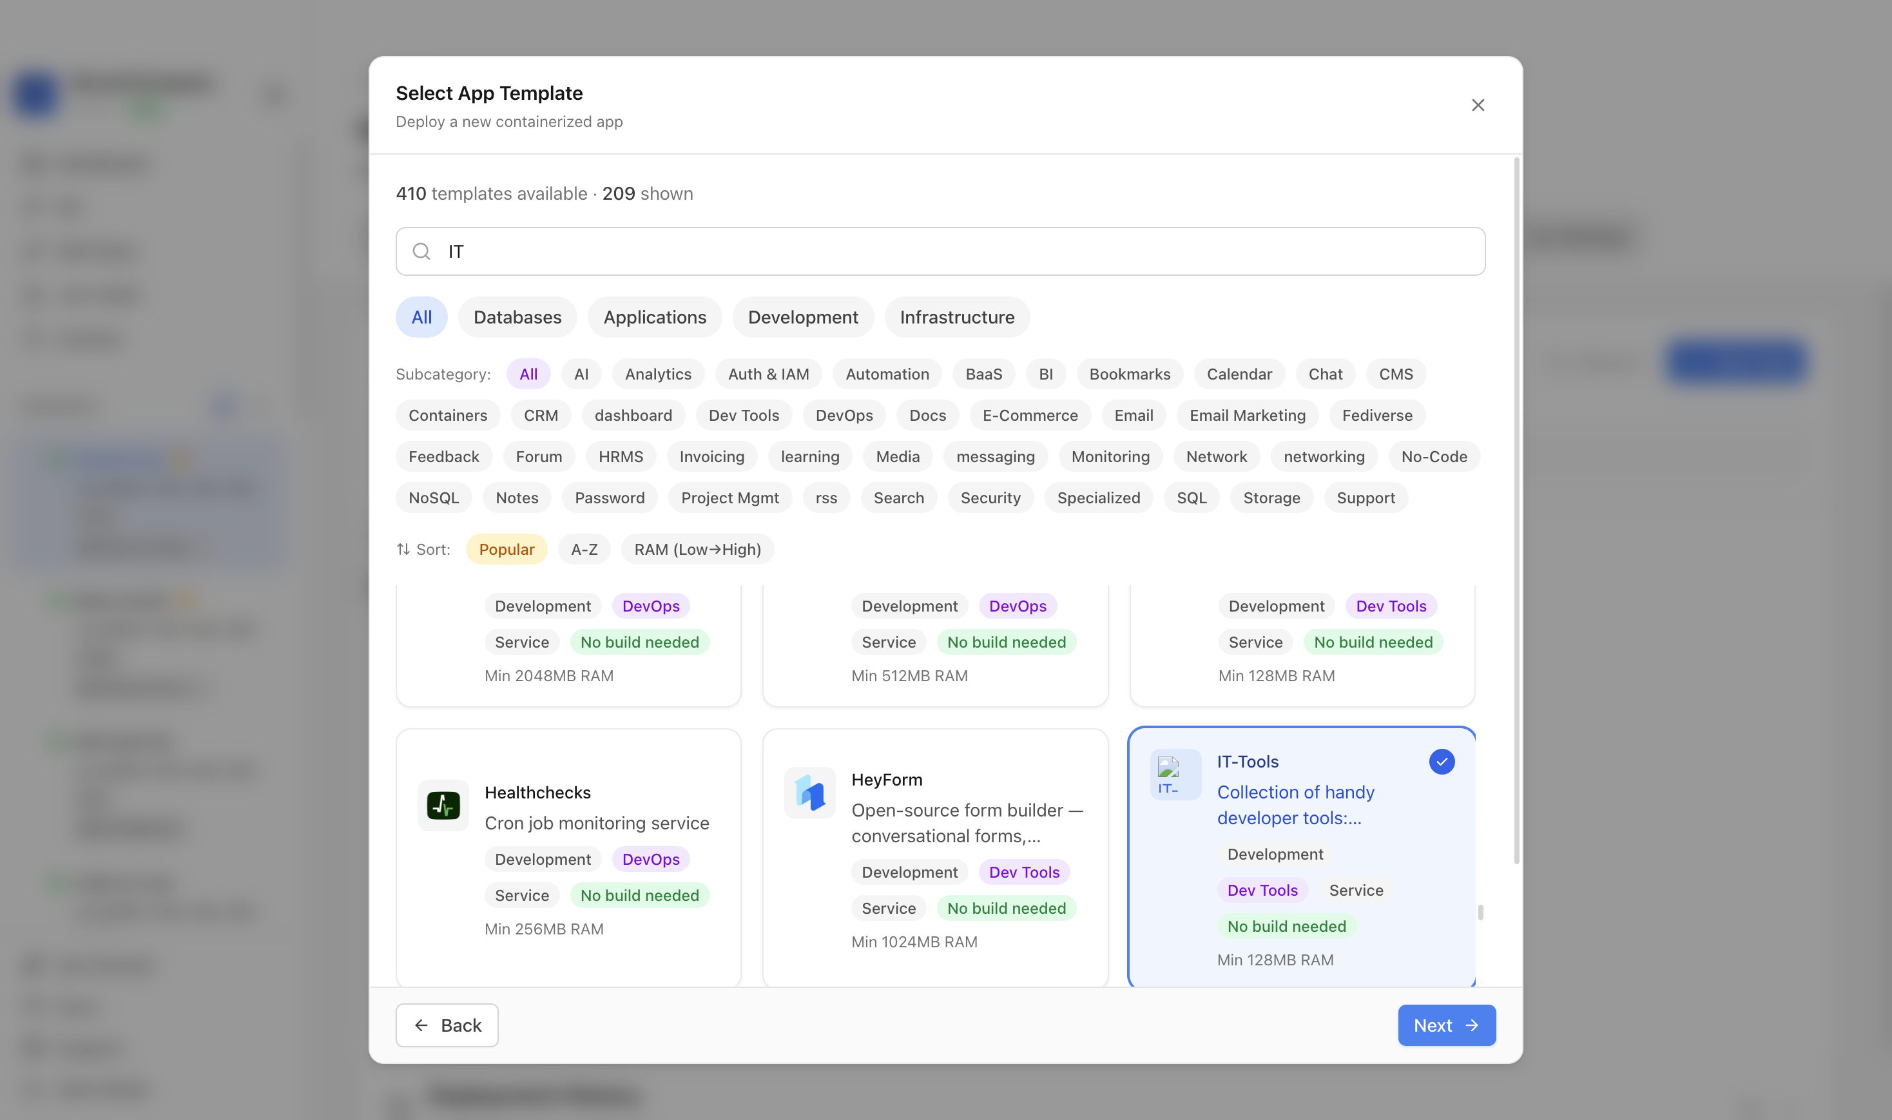1892x1120 pixels.
Task: Filter by Auth & IAM subcategory
Action: coord(768,374)
